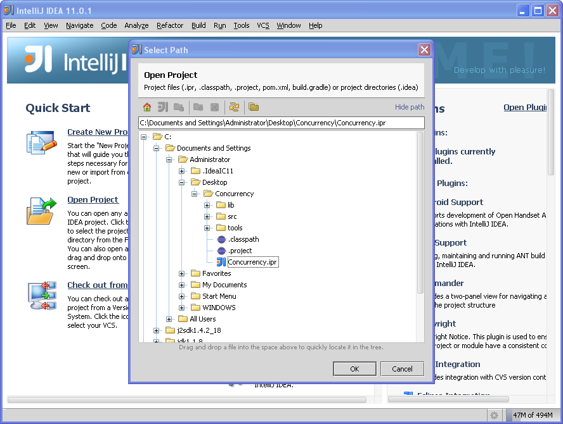Open the Refactor menu

tap(170, 25)
